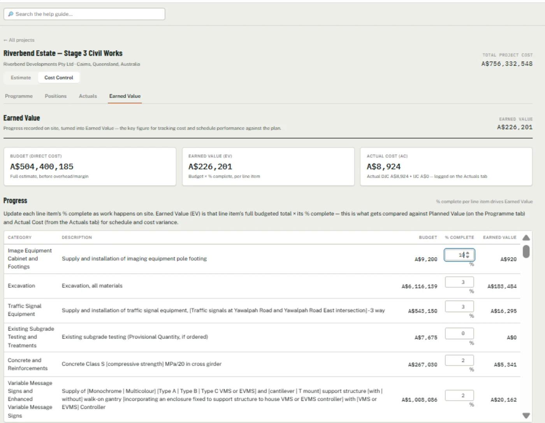The width and height of the screenshot is (545, 423).
Task: Select the Earned Value tab
Action: (125, 96)
